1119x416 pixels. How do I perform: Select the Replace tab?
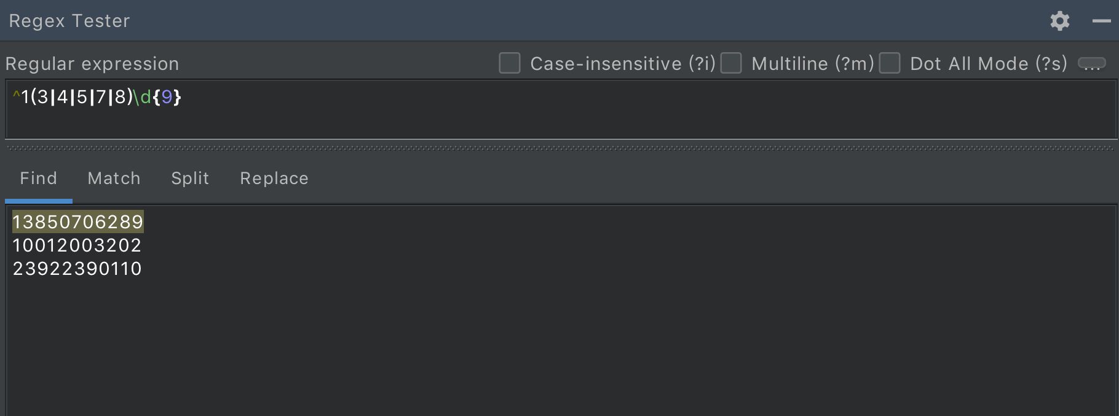pos(274,179)
